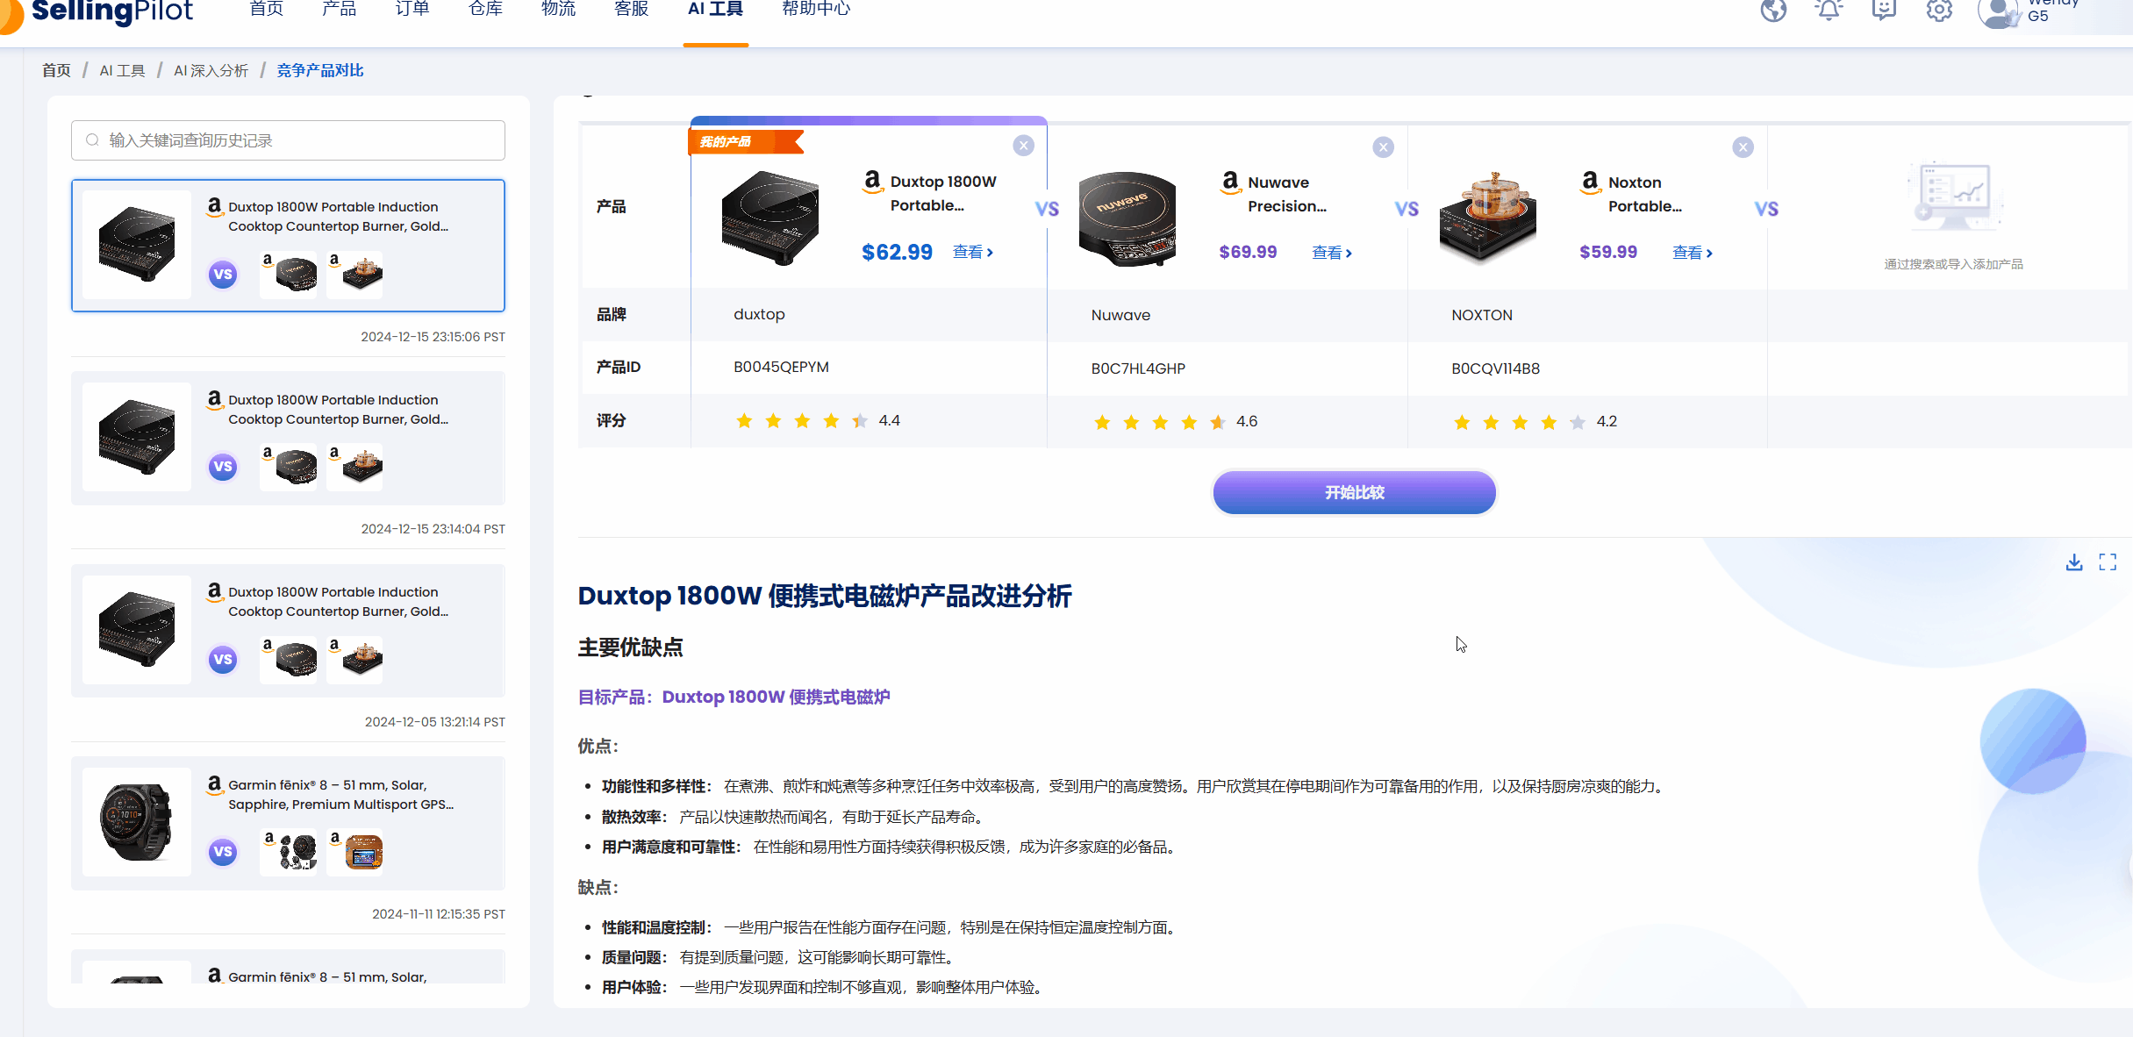Click VS badge in the 23:14:04 history card
This screenshot has height=1037, width=2133.
[x=223, y=467]
